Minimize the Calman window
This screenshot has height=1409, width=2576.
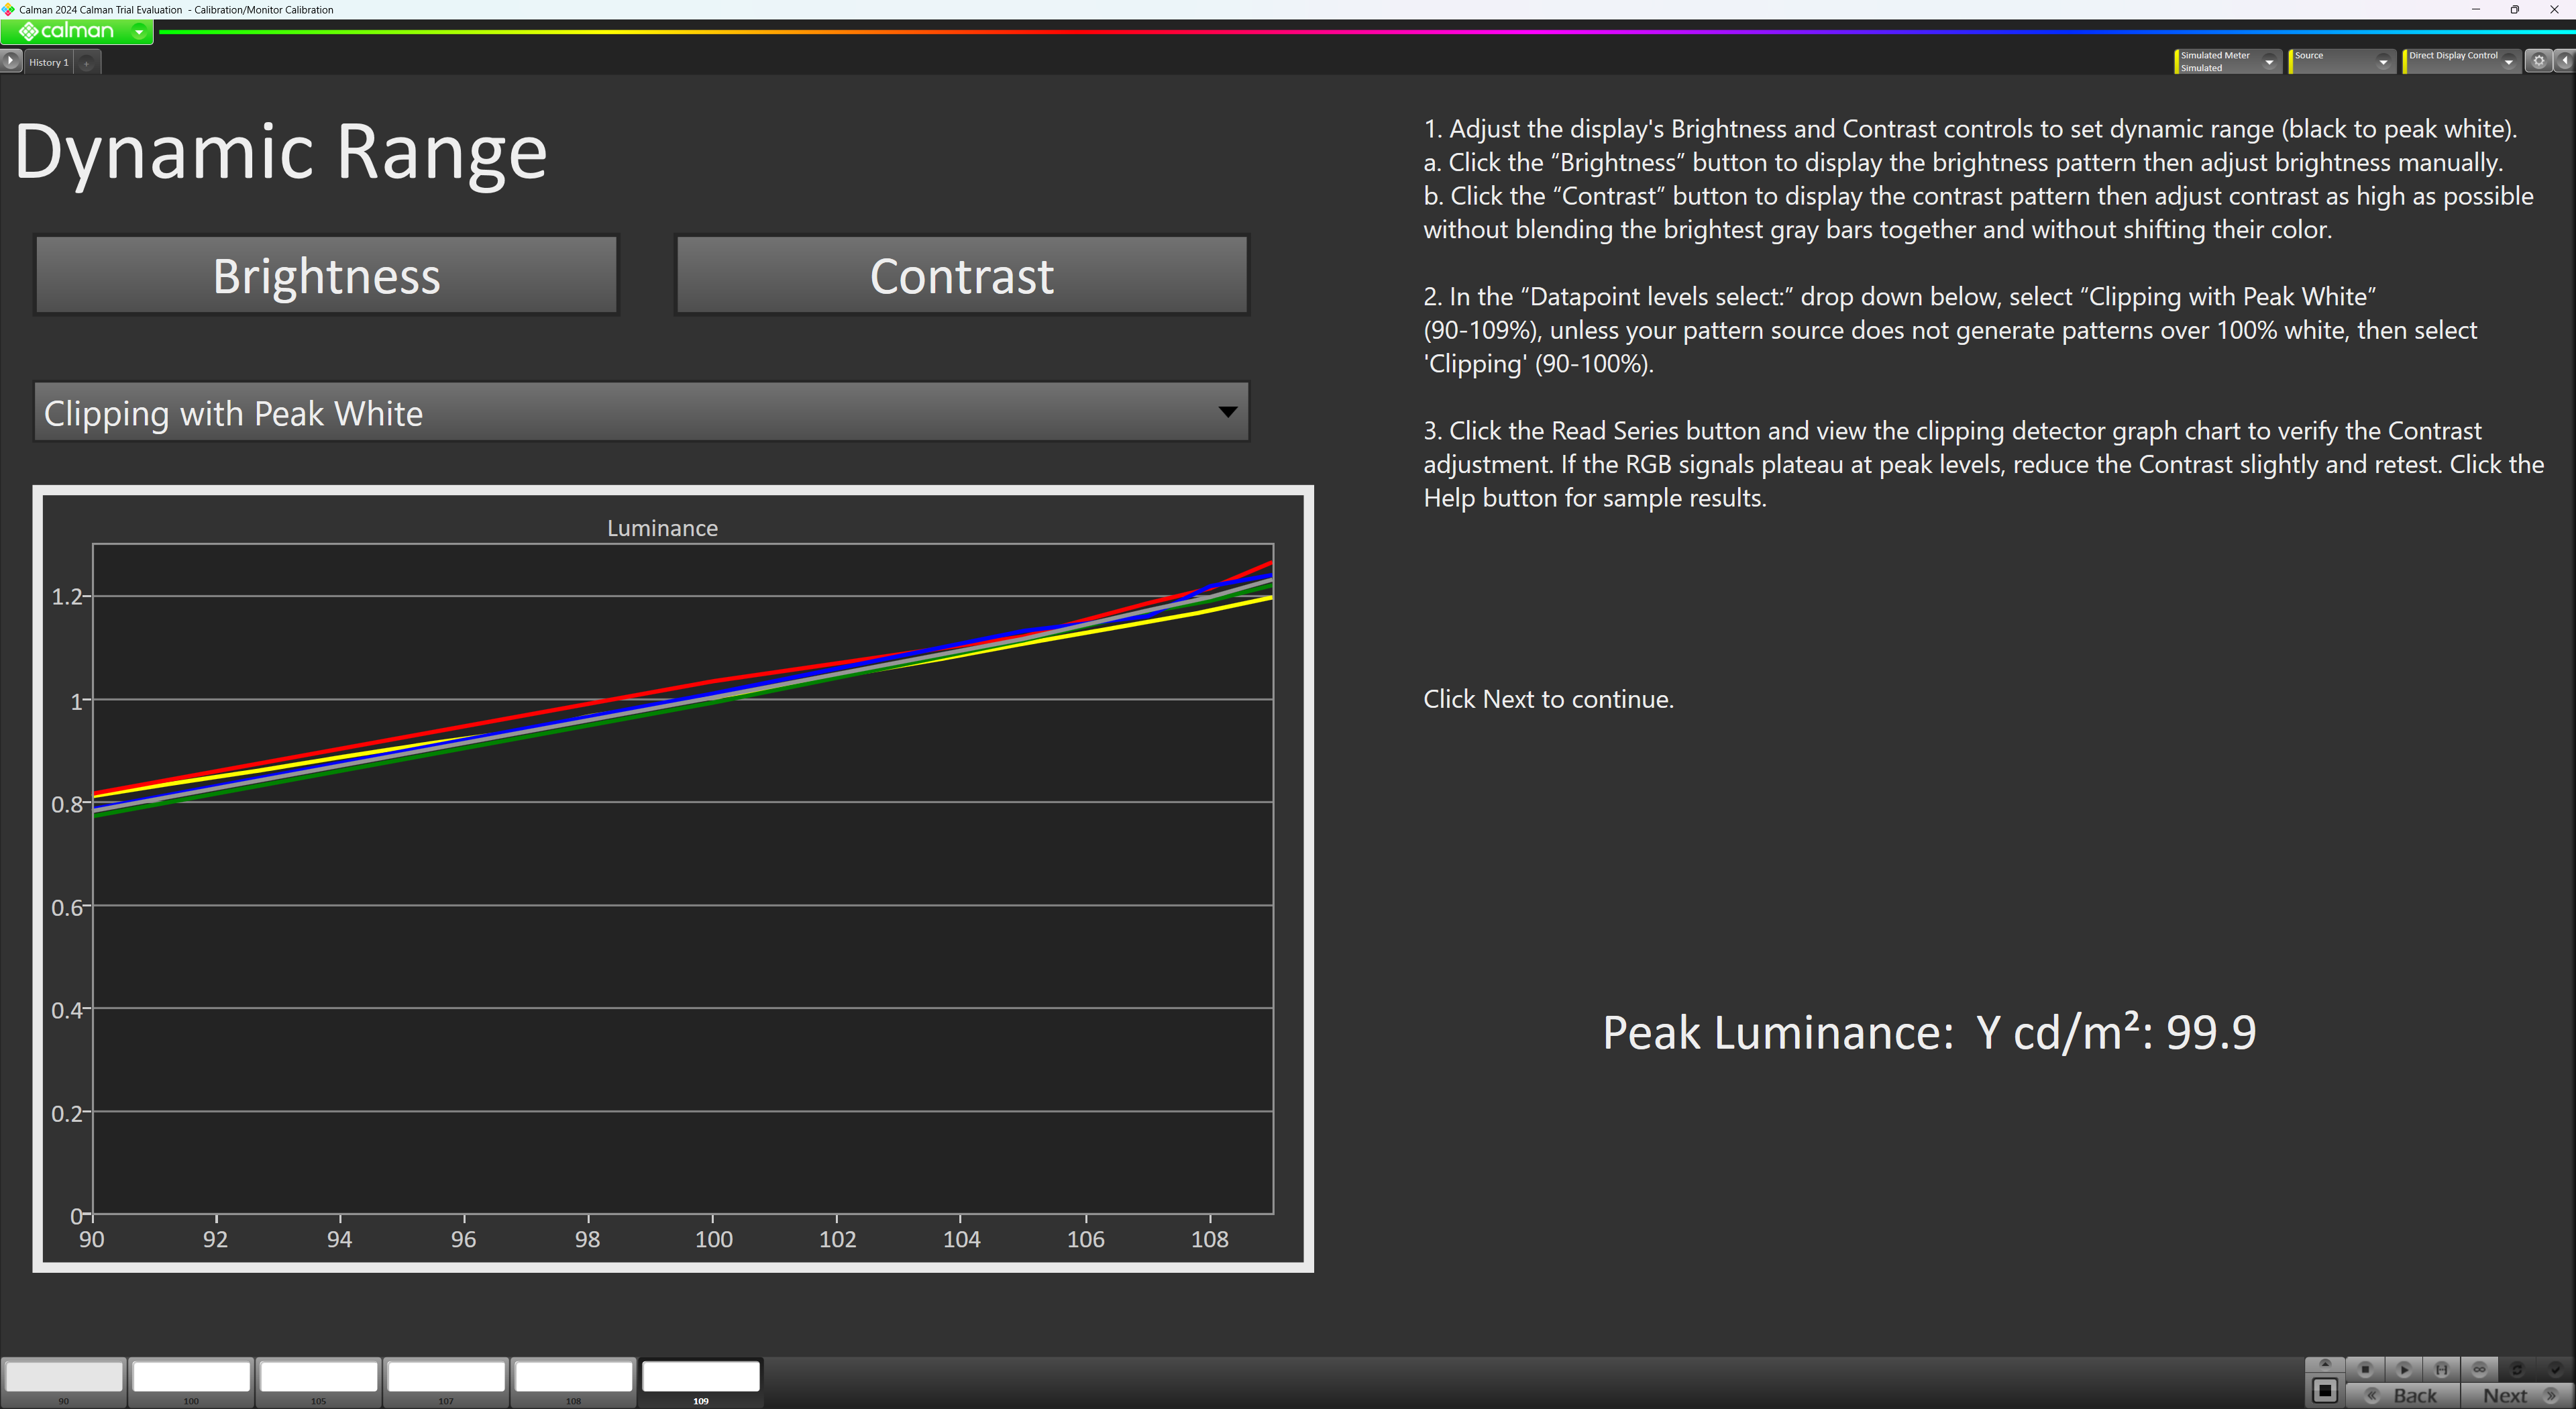point(2476,9)
